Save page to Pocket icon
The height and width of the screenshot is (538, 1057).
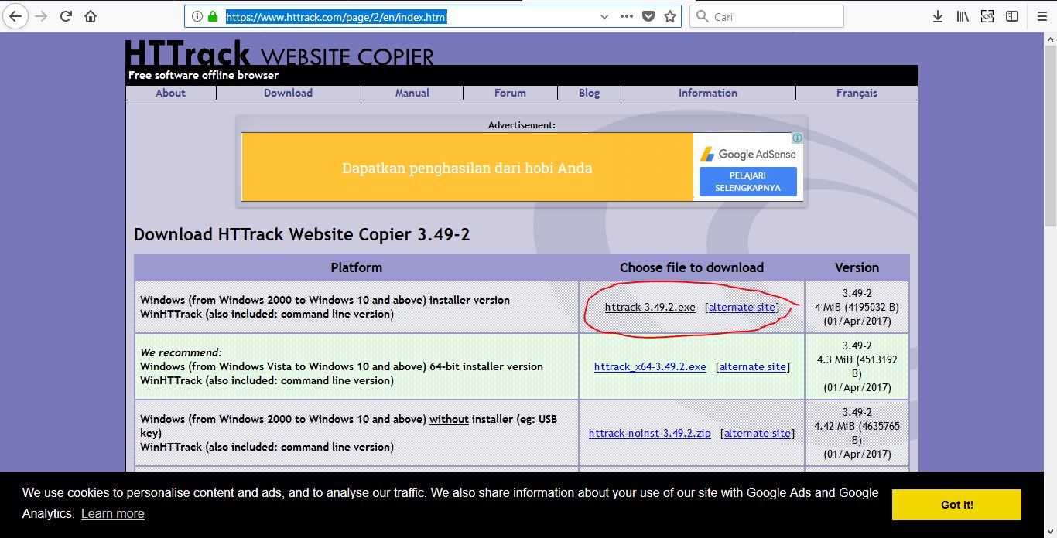click(x=649, y=16)
